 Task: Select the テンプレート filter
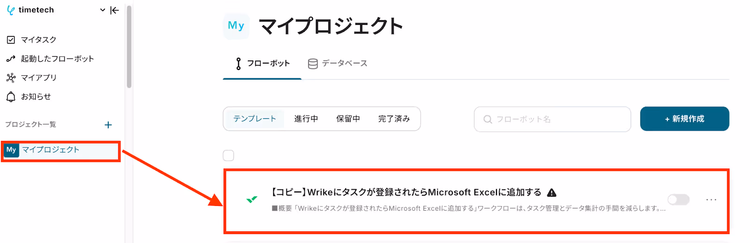(255, 119)
